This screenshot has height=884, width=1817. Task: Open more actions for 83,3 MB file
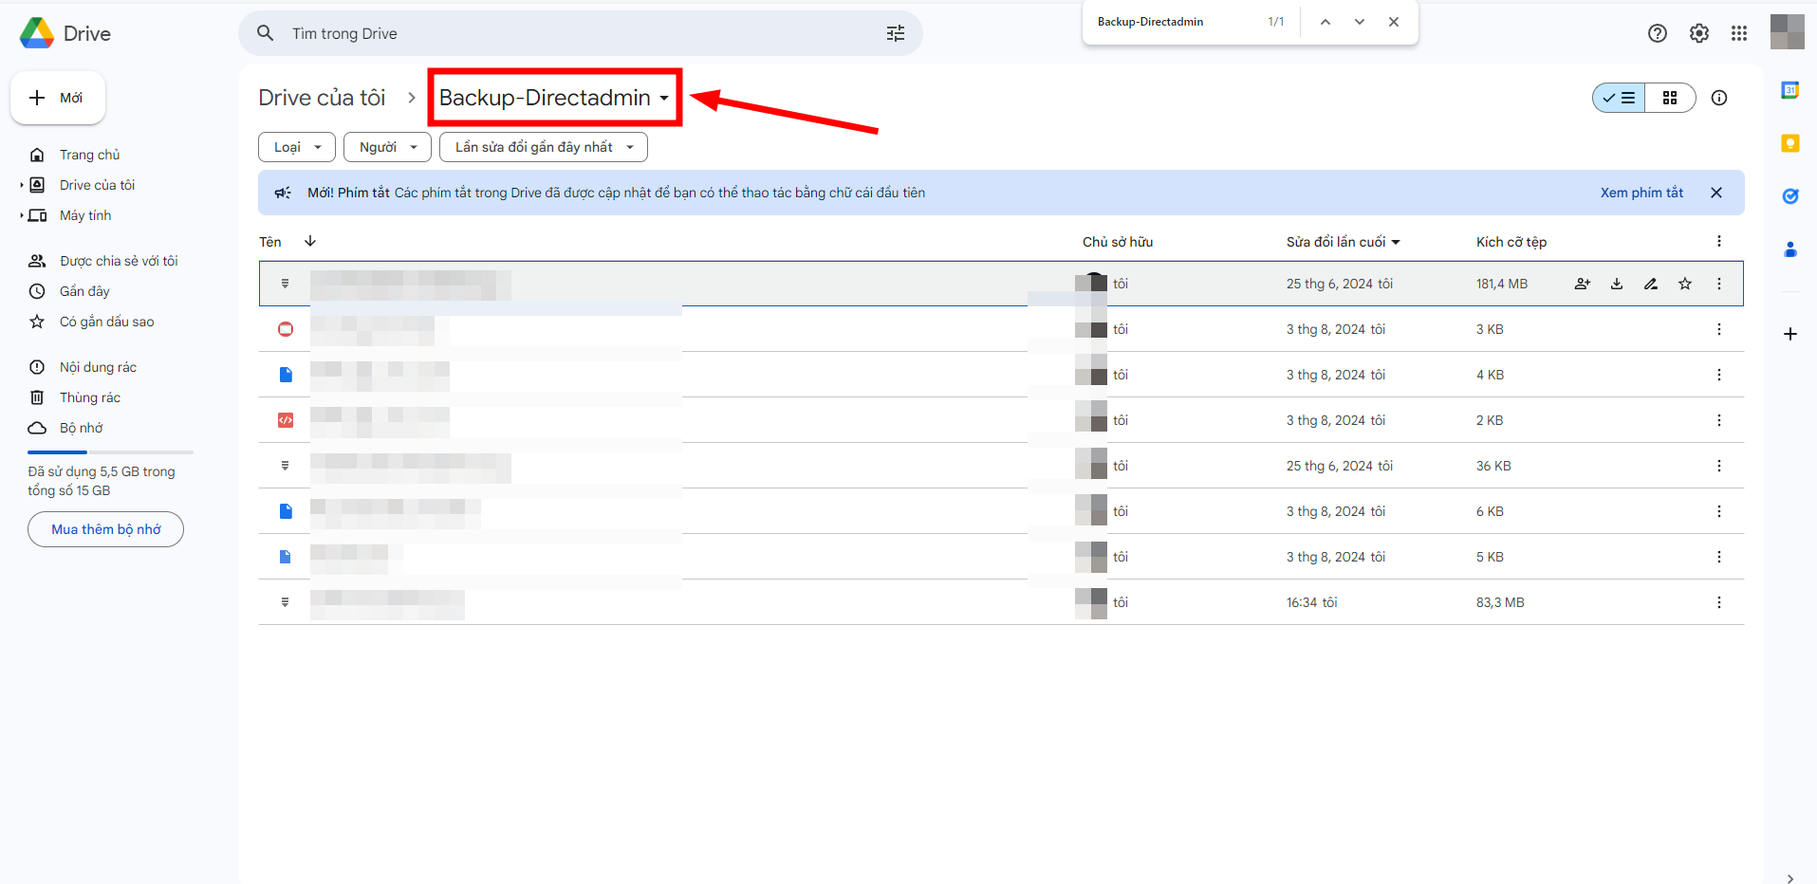click(x=1719, y=602)
